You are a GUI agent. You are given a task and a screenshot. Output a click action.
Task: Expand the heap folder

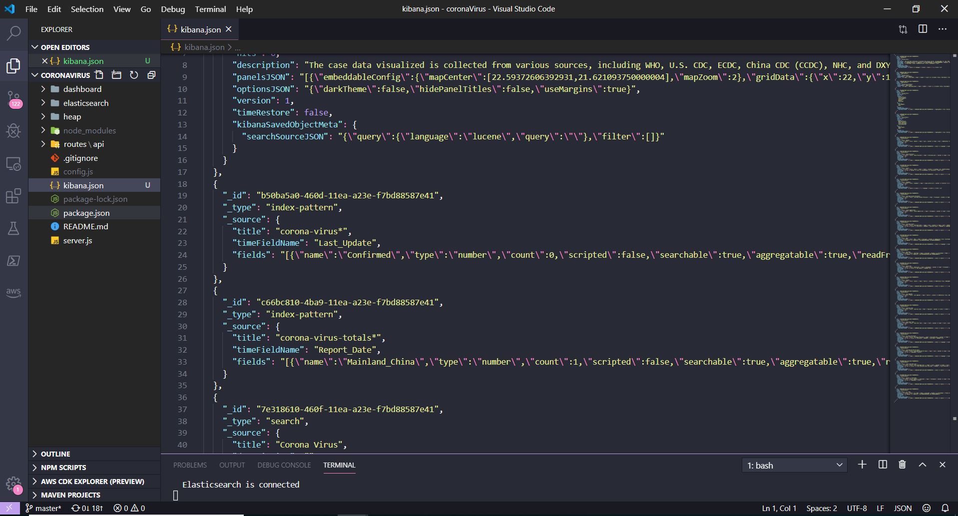point(94,116)
